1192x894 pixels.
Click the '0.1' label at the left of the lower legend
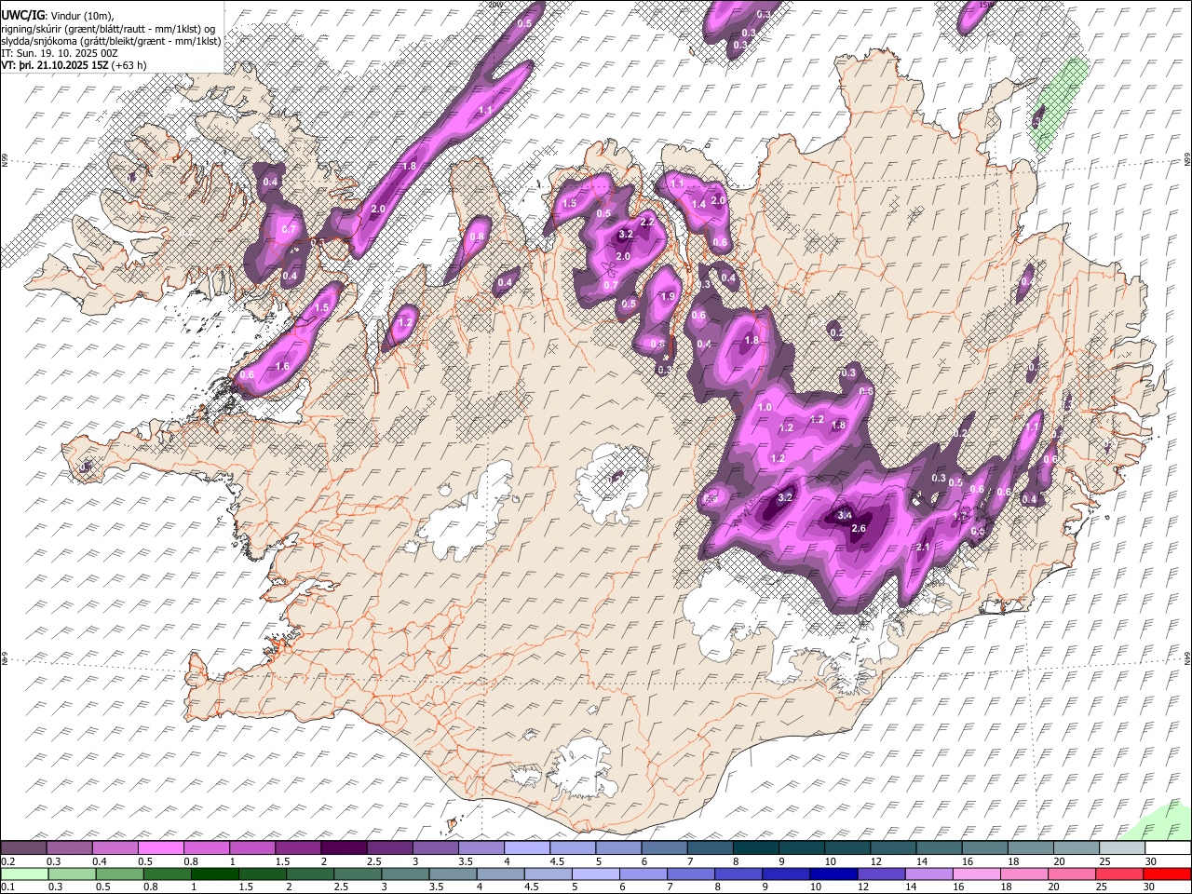[x=8, y=887]
